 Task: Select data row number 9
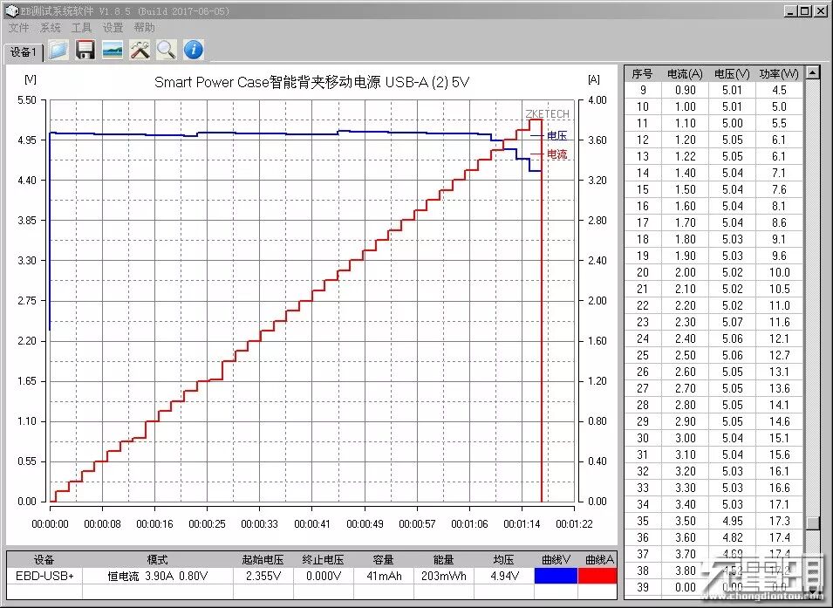pyautogui.click(x=714, y=91)
